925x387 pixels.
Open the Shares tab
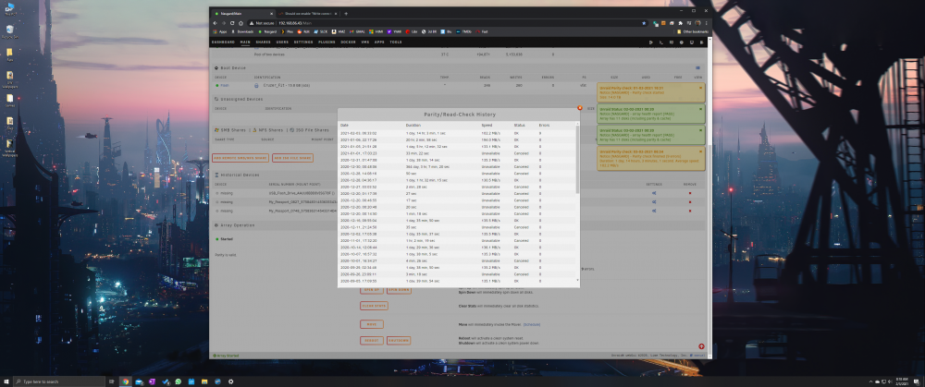click(x=263, y=42)
